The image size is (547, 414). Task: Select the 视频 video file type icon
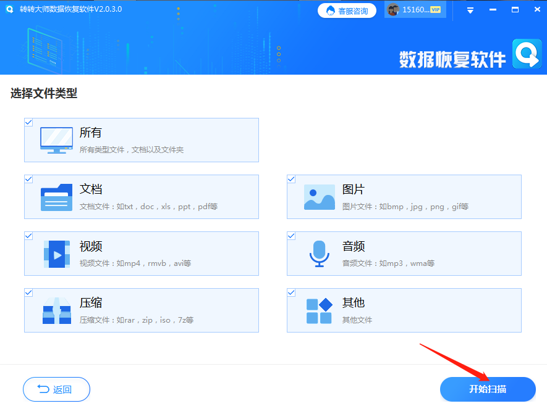click(57, 253)
